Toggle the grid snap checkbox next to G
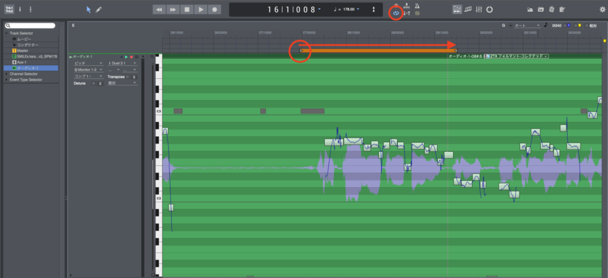The width and height of the screenshot is (608, 278). click(511, 25)
